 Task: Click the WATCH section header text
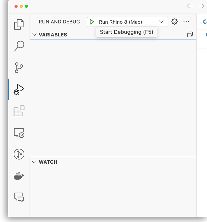click(48, 162)
